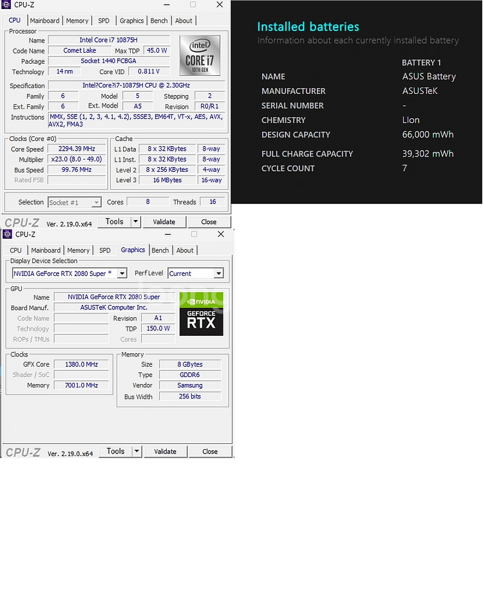Image resolution: width=483 pixels, height=590 pixels.
Task: Open the Display Device Selection dropdown
Action: click(x=122, y=273)
